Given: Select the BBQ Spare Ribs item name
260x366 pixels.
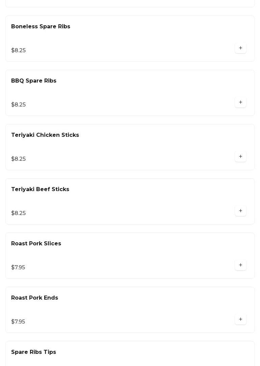Looking at the screenshot, I should 34,81.
